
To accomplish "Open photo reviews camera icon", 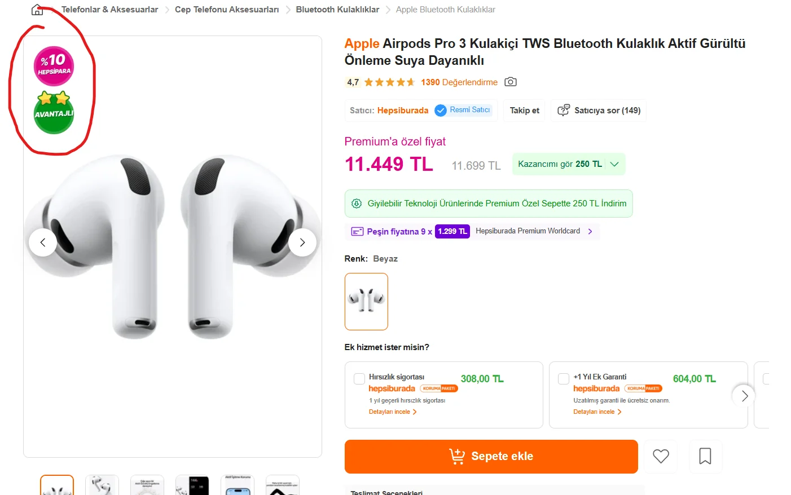I will (x=511, y=82).
